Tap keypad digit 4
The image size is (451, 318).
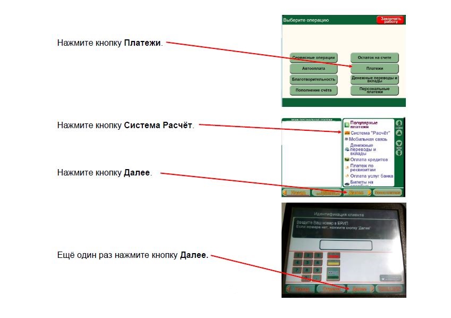[x=297, y=263]
